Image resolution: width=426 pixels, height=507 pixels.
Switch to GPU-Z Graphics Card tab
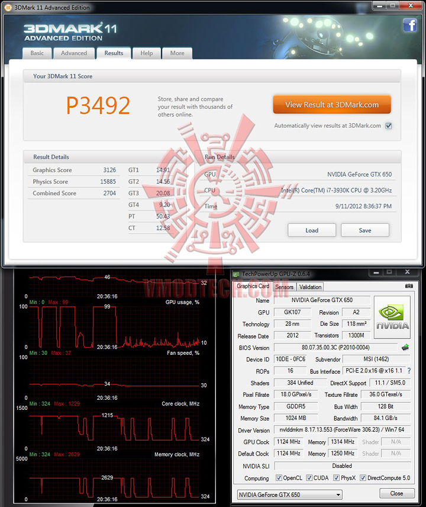click(x=253, y=286)
